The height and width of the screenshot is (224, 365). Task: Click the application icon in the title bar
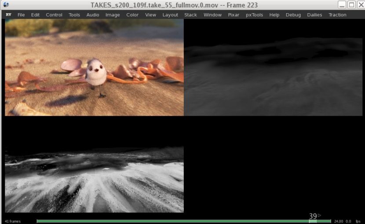(5, 5)
